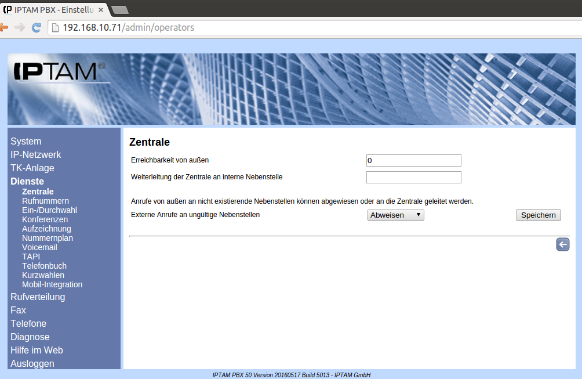Click the browser forward arrow
This screenshot has height=379, width=582.
pos(20,27)
